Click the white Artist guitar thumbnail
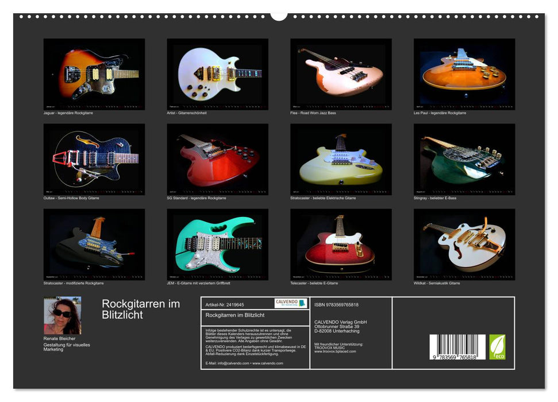 217,74
